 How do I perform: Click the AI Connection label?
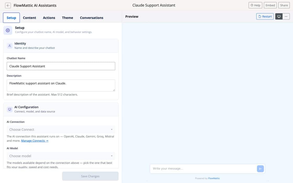(x=15, y=122)
